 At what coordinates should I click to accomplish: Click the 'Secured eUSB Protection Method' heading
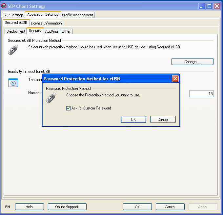[34, 41]
